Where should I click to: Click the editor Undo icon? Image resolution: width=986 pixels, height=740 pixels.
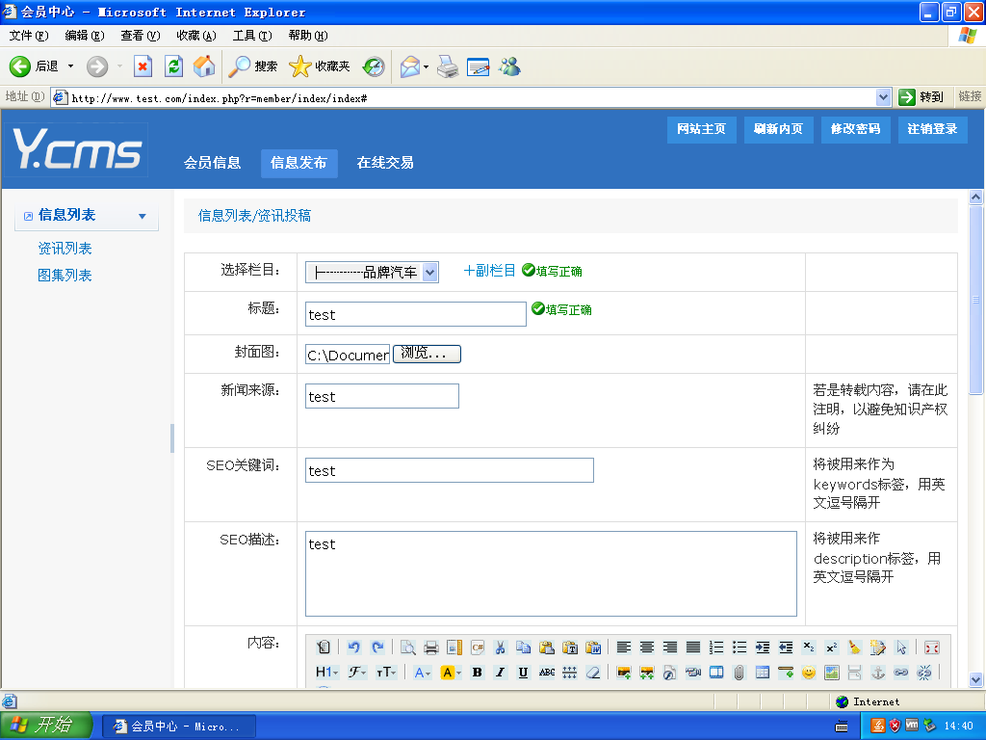pos(353,647)
